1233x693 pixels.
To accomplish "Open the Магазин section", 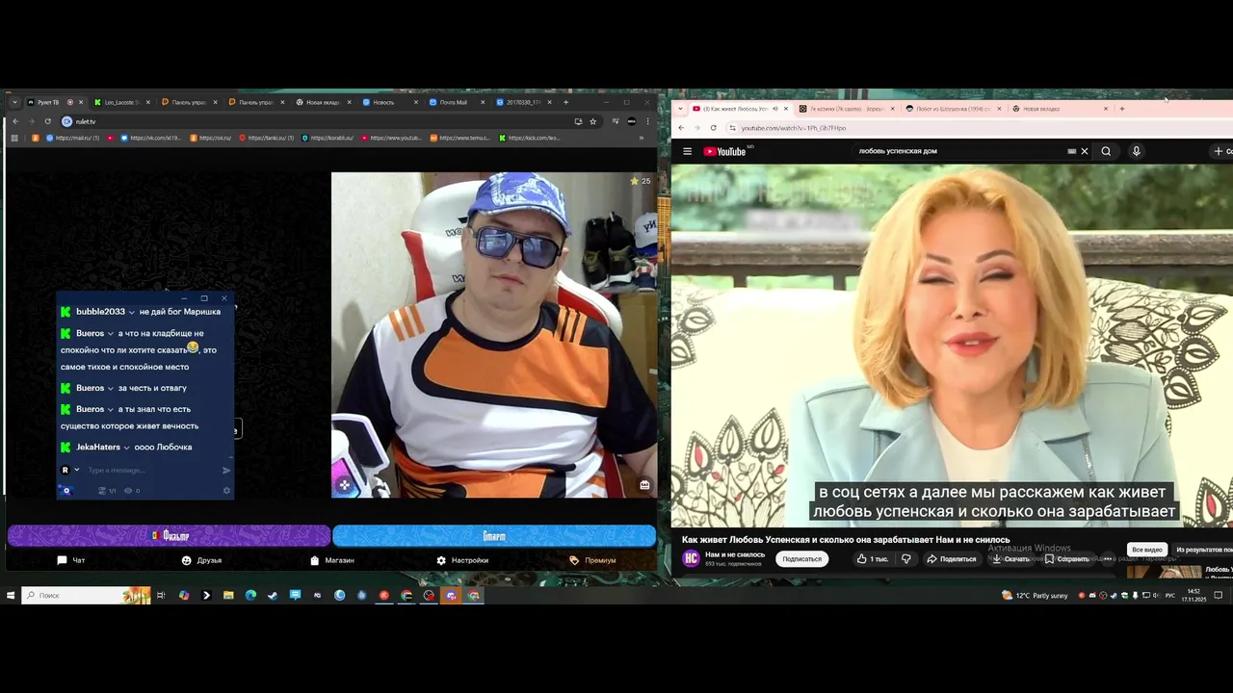I will pyautogui.click(x=332, y=560).
